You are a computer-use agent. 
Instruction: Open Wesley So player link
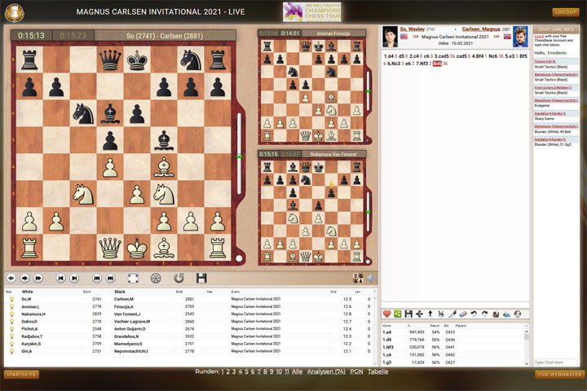(x=413, y=29)
